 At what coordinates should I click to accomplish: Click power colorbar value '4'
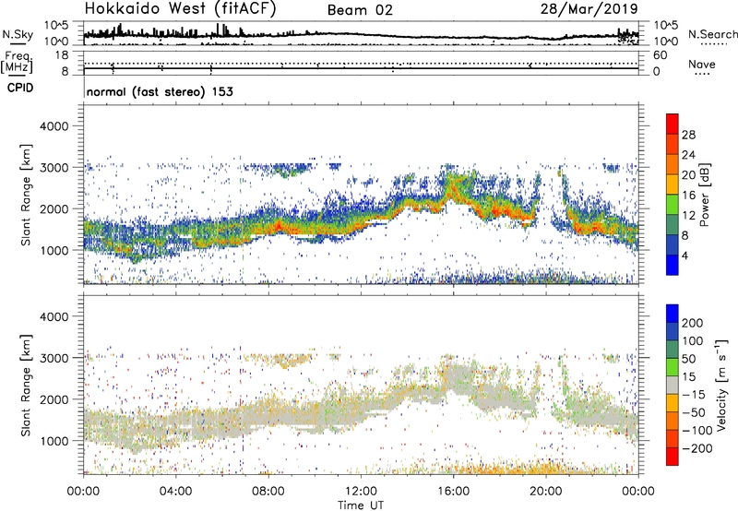click(x=685, y=255)
